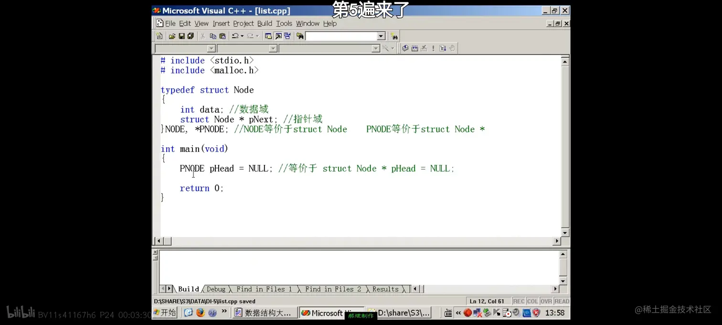This screenshot has height=325, width=722.
Task: Create a new text file from toolbar
Action: click(159, 36)
